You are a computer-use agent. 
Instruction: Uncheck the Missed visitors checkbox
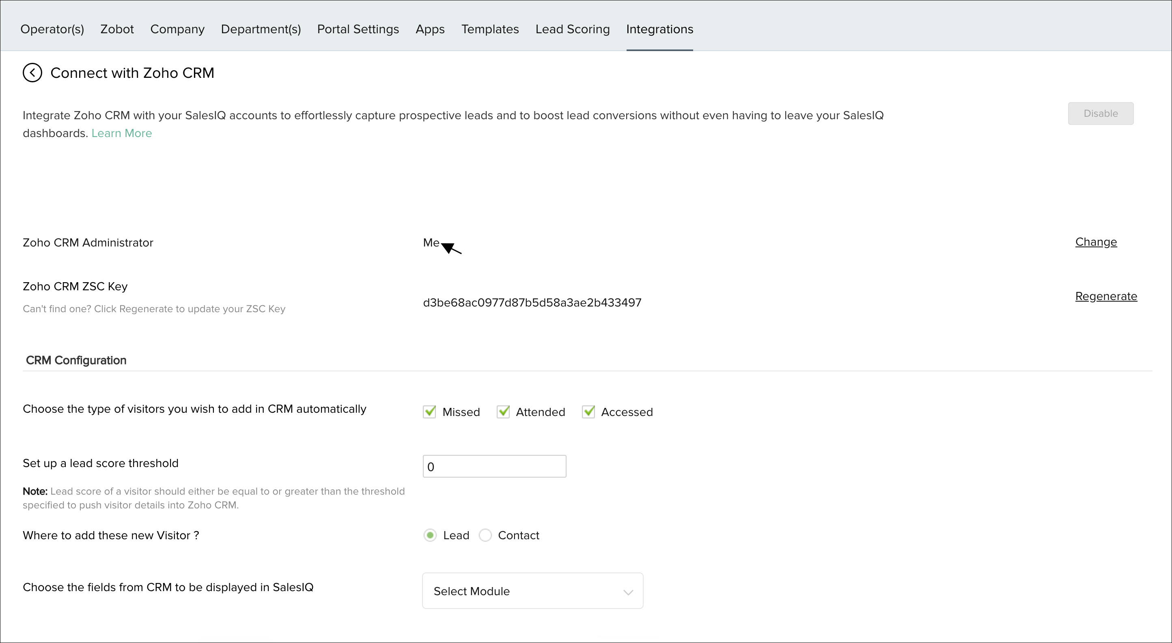click(x=429, y=412)
